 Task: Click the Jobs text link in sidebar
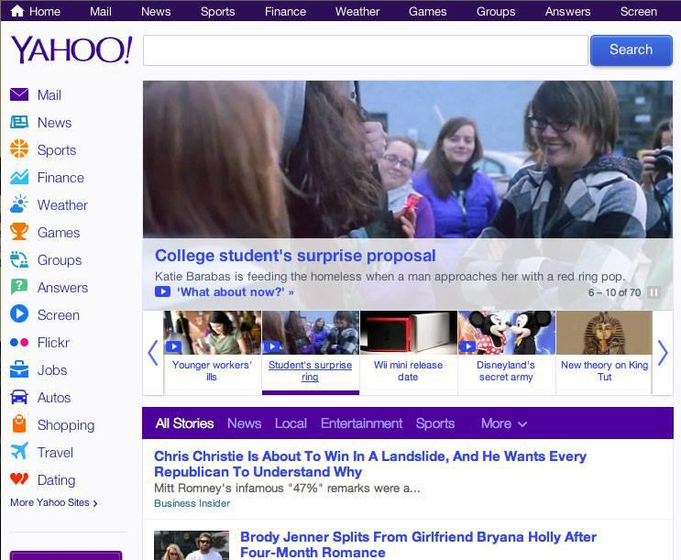tap(52, 369)
